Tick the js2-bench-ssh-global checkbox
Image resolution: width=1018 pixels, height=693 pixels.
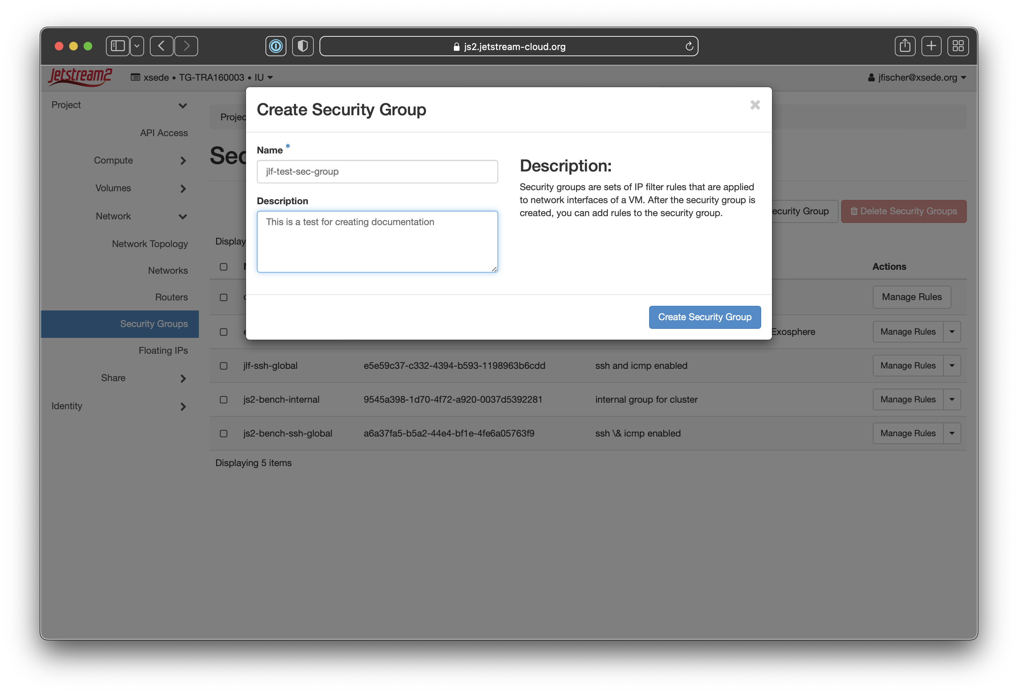(x=223, y=433)
